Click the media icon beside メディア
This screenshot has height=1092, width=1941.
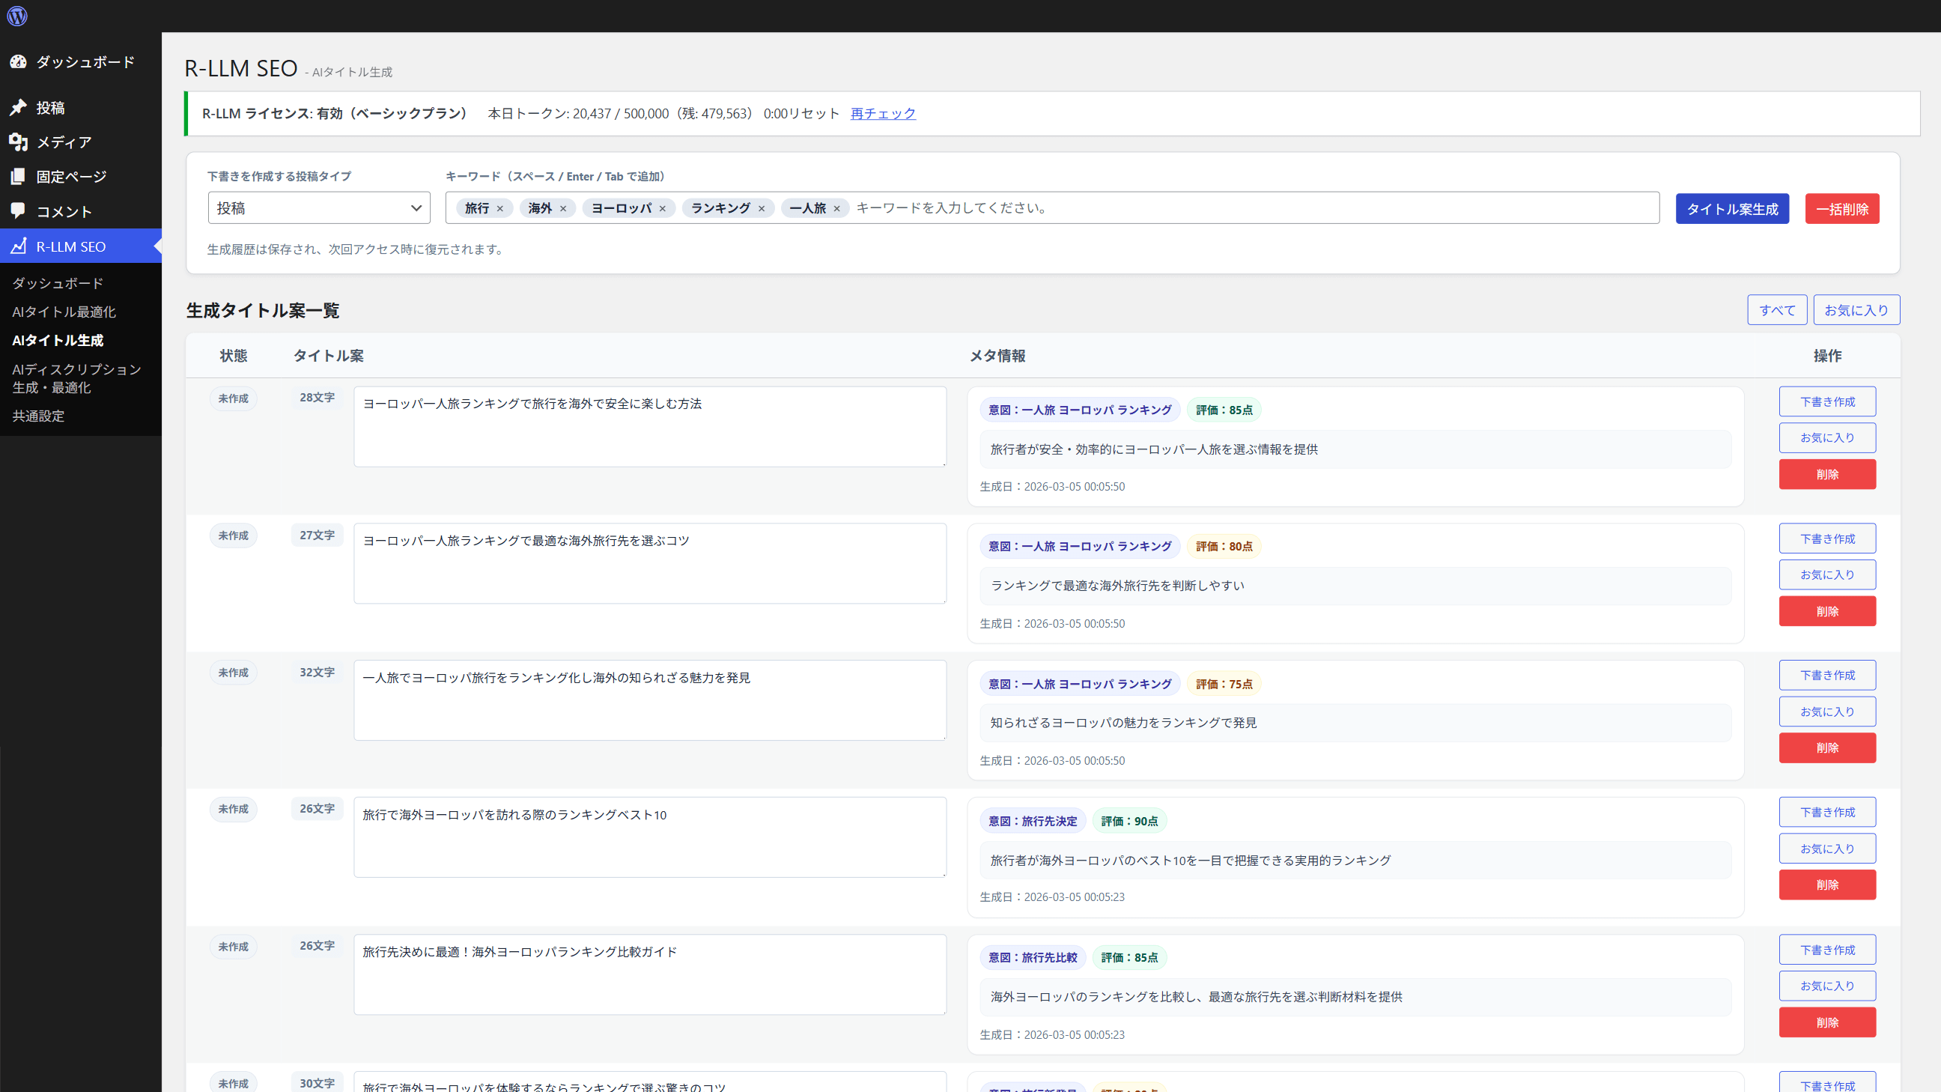(x=19, y=142)
